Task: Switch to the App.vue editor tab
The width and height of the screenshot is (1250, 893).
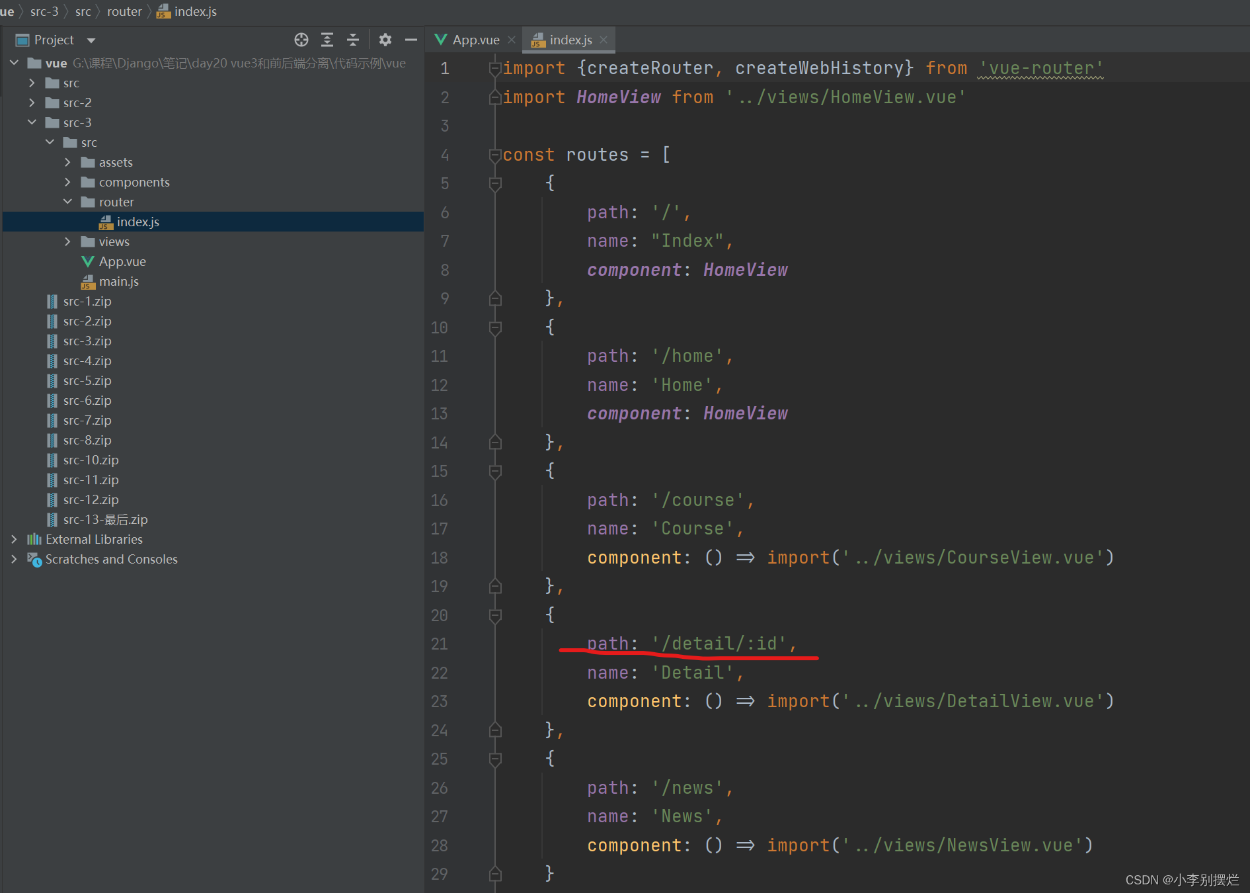Action: (x=475, y=40)
